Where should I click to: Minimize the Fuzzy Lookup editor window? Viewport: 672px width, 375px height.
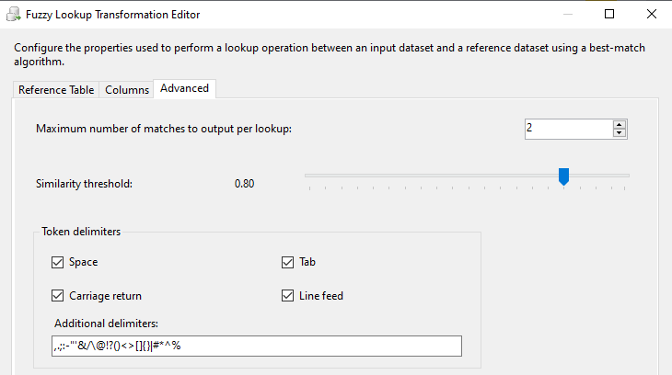[x=567, y=15]
